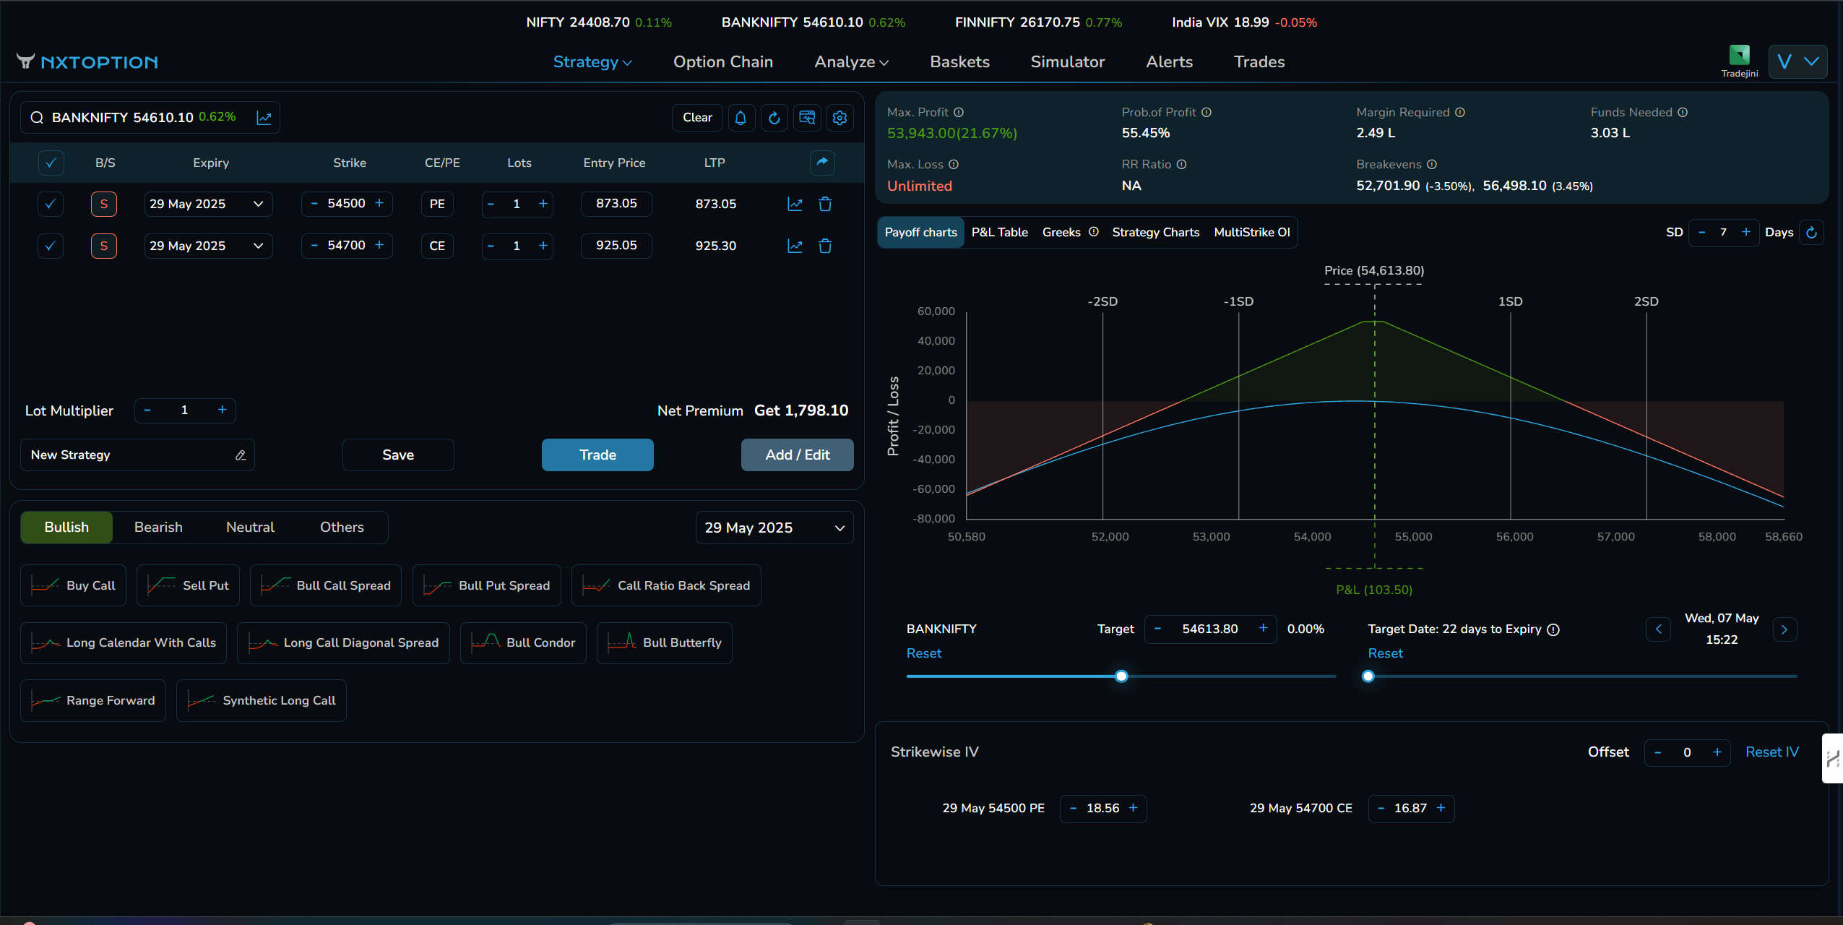Open the strategy settings gear icon
This screenshot has width=1843, height=925.
tap(840, 118)
